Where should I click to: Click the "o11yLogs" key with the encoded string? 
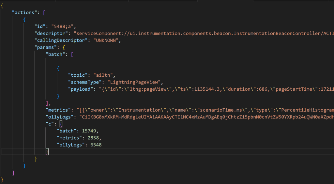[x=59, y=117]
